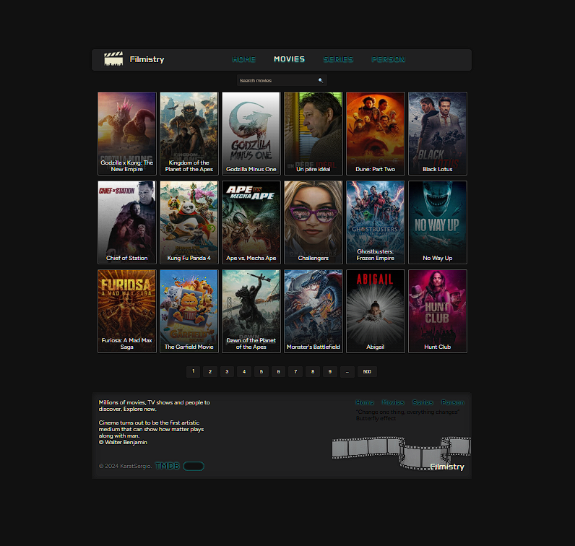The image size is (575, 546).
Task: Select the MOVIES nav tab
Action: 290,59
